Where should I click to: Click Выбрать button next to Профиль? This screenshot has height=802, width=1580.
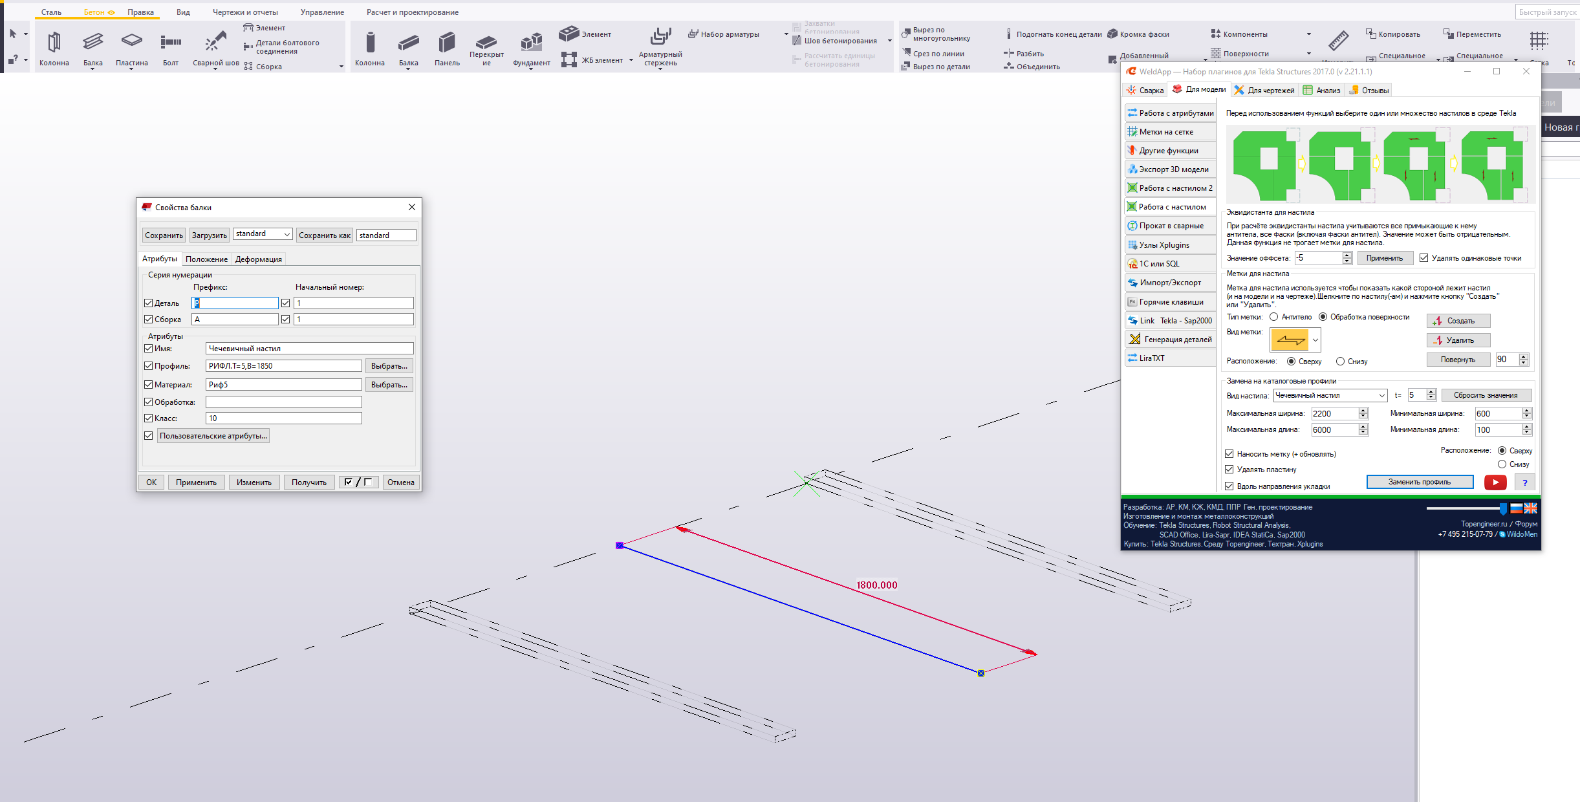click(389, 366)
